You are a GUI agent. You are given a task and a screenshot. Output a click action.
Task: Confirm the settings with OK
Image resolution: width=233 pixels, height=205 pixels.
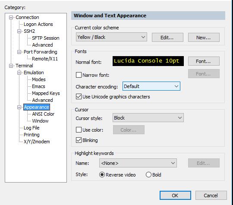[x=175, y=196]
